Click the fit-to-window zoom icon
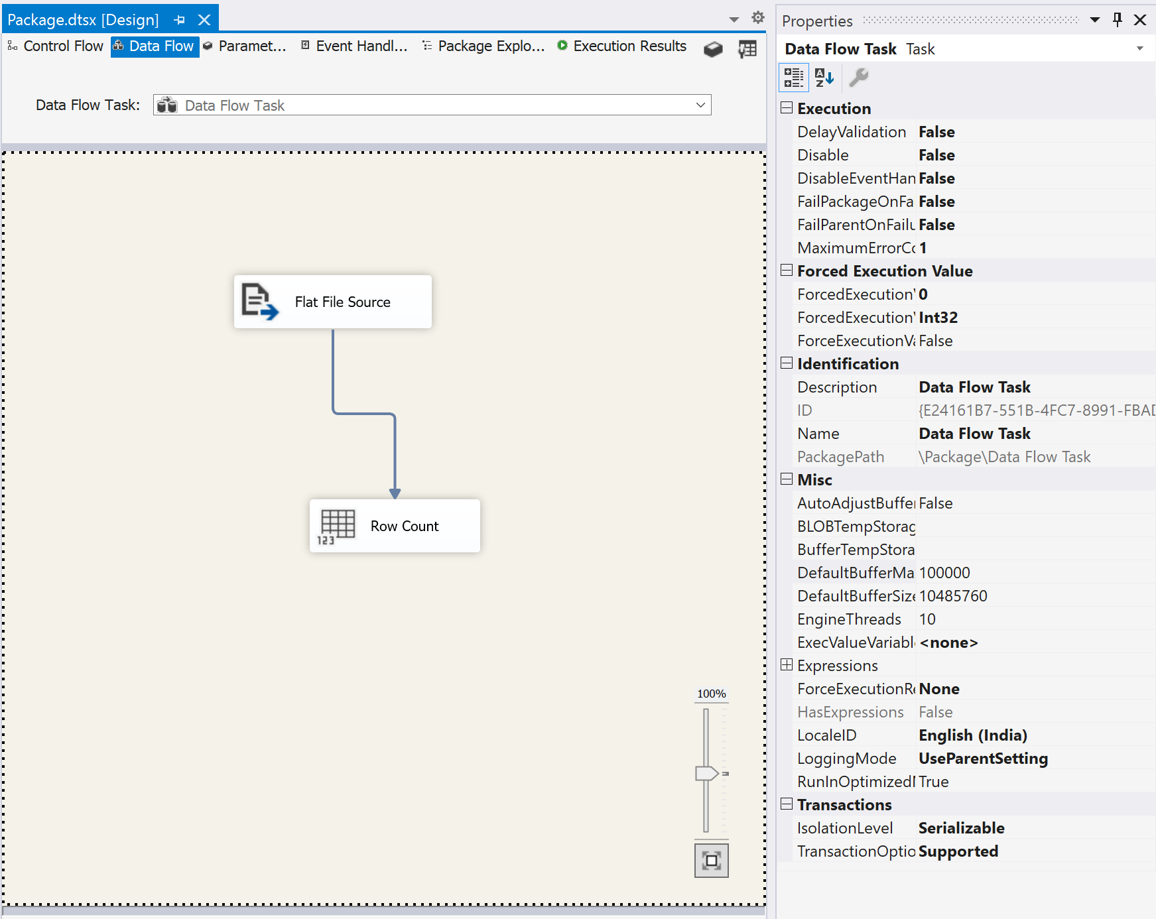This screenshot has height=919, width=1156. pos(711,860)
